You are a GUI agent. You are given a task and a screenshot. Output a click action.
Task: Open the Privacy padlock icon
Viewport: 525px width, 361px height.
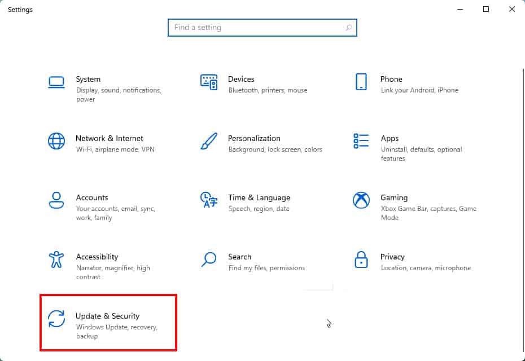(361, 259)
